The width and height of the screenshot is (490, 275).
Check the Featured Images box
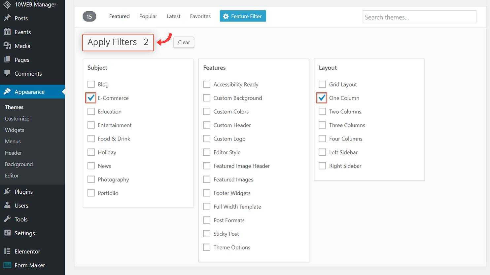tap(207, 179)
